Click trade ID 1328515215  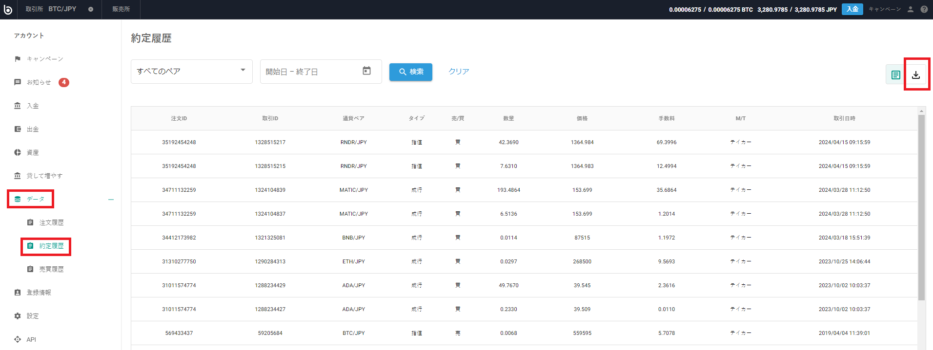pos(270,166)
